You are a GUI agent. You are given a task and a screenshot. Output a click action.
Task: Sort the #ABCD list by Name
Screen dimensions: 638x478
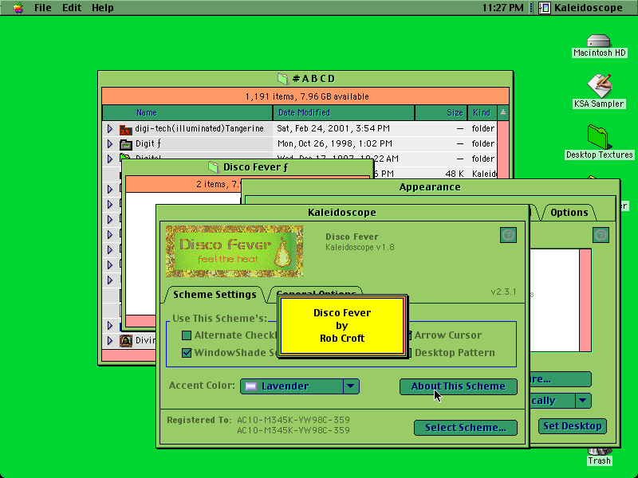[x=187, y=112]
